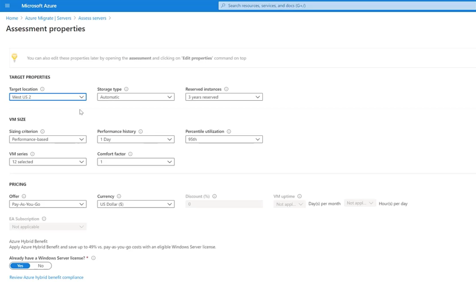Open the VM series dropdown
The width and height of the screenshot is (476, 302).
click(x=48, y=162)
